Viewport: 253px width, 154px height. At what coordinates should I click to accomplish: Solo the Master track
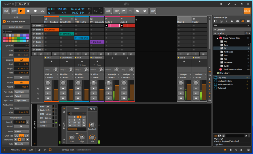(x=196, y=93)
